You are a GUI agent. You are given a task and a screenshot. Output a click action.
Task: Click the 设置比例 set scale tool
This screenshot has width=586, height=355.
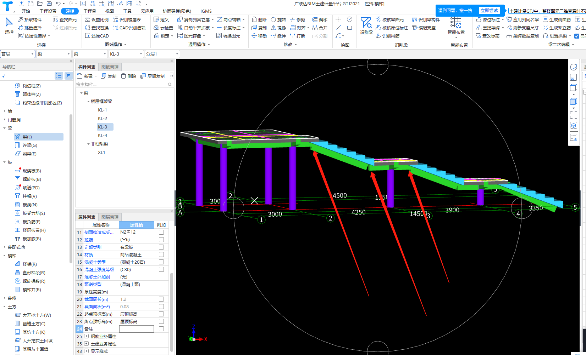[x=97, y=19]
